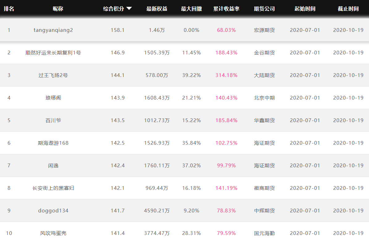The image size is (369, 243).
Task: Click drawdown value 39.22%
Action: [191, 75]
